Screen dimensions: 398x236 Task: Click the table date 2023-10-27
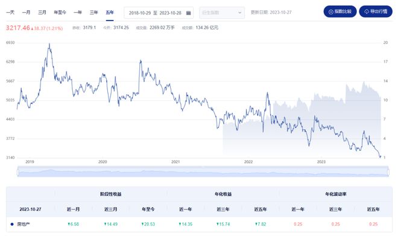[x=30, y=209]
